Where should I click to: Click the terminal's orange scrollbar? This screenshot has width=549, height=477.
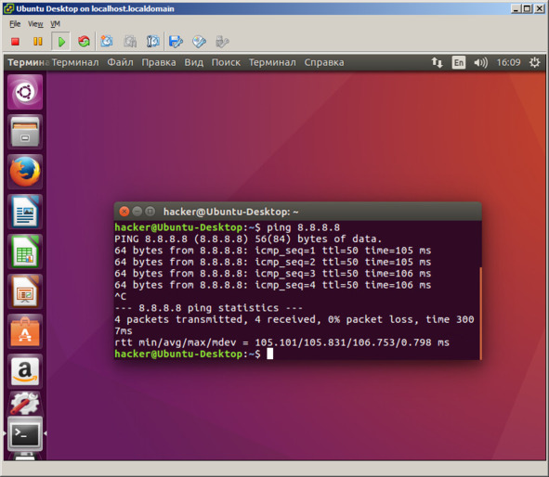(481, 314)
